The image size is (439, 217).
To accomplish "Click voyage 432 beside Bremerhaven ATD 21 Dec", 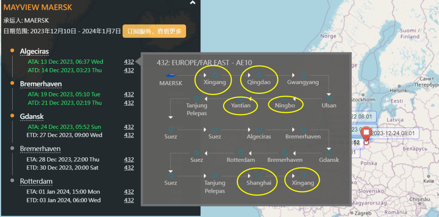I will [129, 103].
